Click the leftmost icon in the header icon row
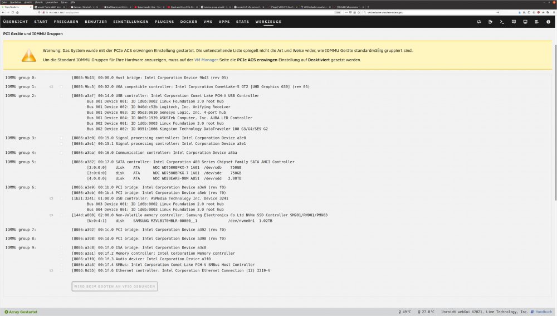Image resolution: width=557 pixels, height=316 pixels. (x=479, y=22)
